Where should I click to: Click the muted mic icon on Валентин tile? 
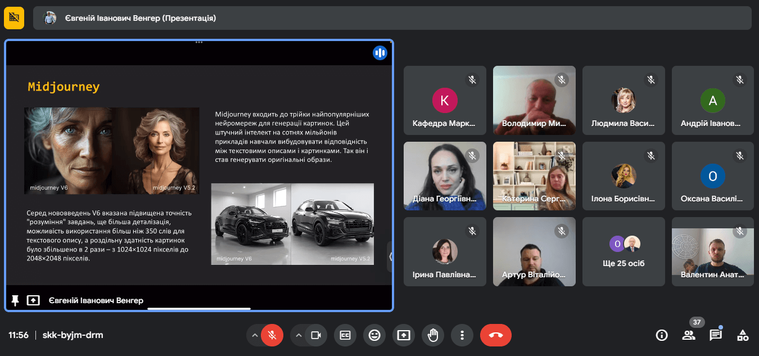pos(740,231)
